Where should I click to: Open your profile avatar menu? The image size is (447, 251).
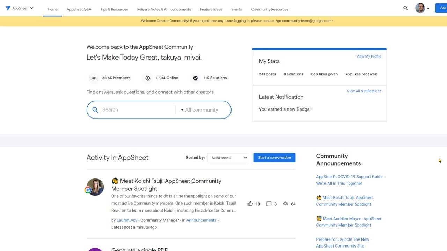pos(420,8)
